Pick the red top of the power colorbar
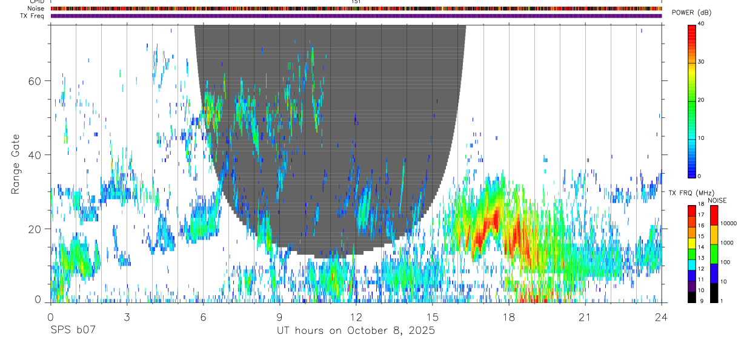Screen dimensions: 744x343 click(692, 30)
